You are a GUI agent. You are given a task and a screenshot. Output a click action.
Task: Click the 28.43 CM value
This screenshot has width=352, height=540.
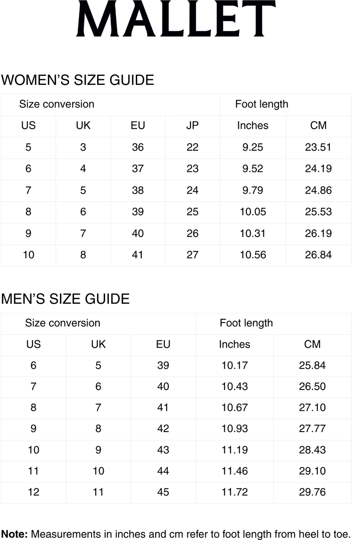pyautogui.click(x=312, y=450)
